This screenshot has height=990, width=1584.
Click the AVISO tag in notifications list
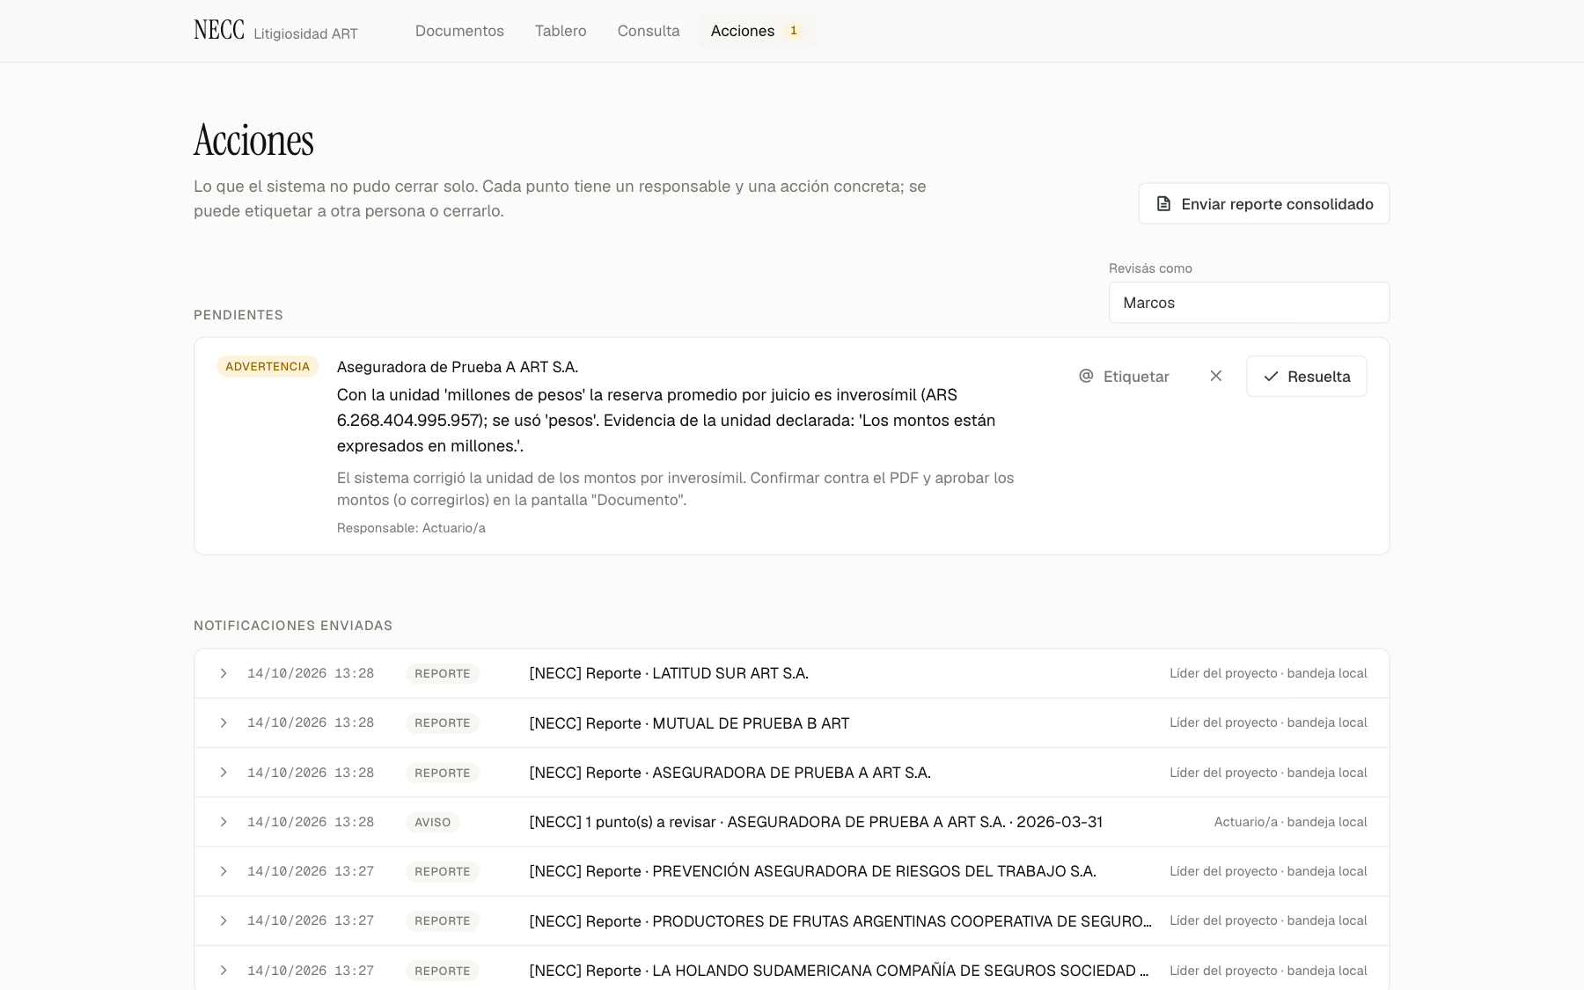tap(432, 822)
